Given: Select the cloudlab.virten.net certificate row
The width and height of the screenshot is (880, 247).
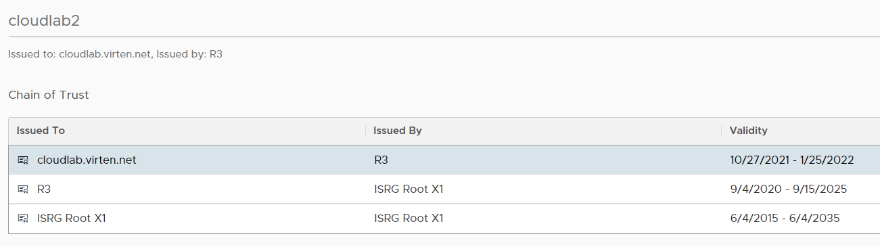Looking at the screenshot, I should (444, 160).
